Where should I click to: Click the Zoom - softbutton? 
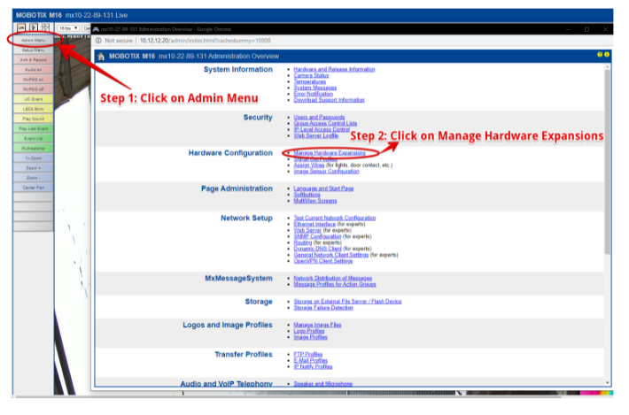pyautogui.click(x=34, y=178)
